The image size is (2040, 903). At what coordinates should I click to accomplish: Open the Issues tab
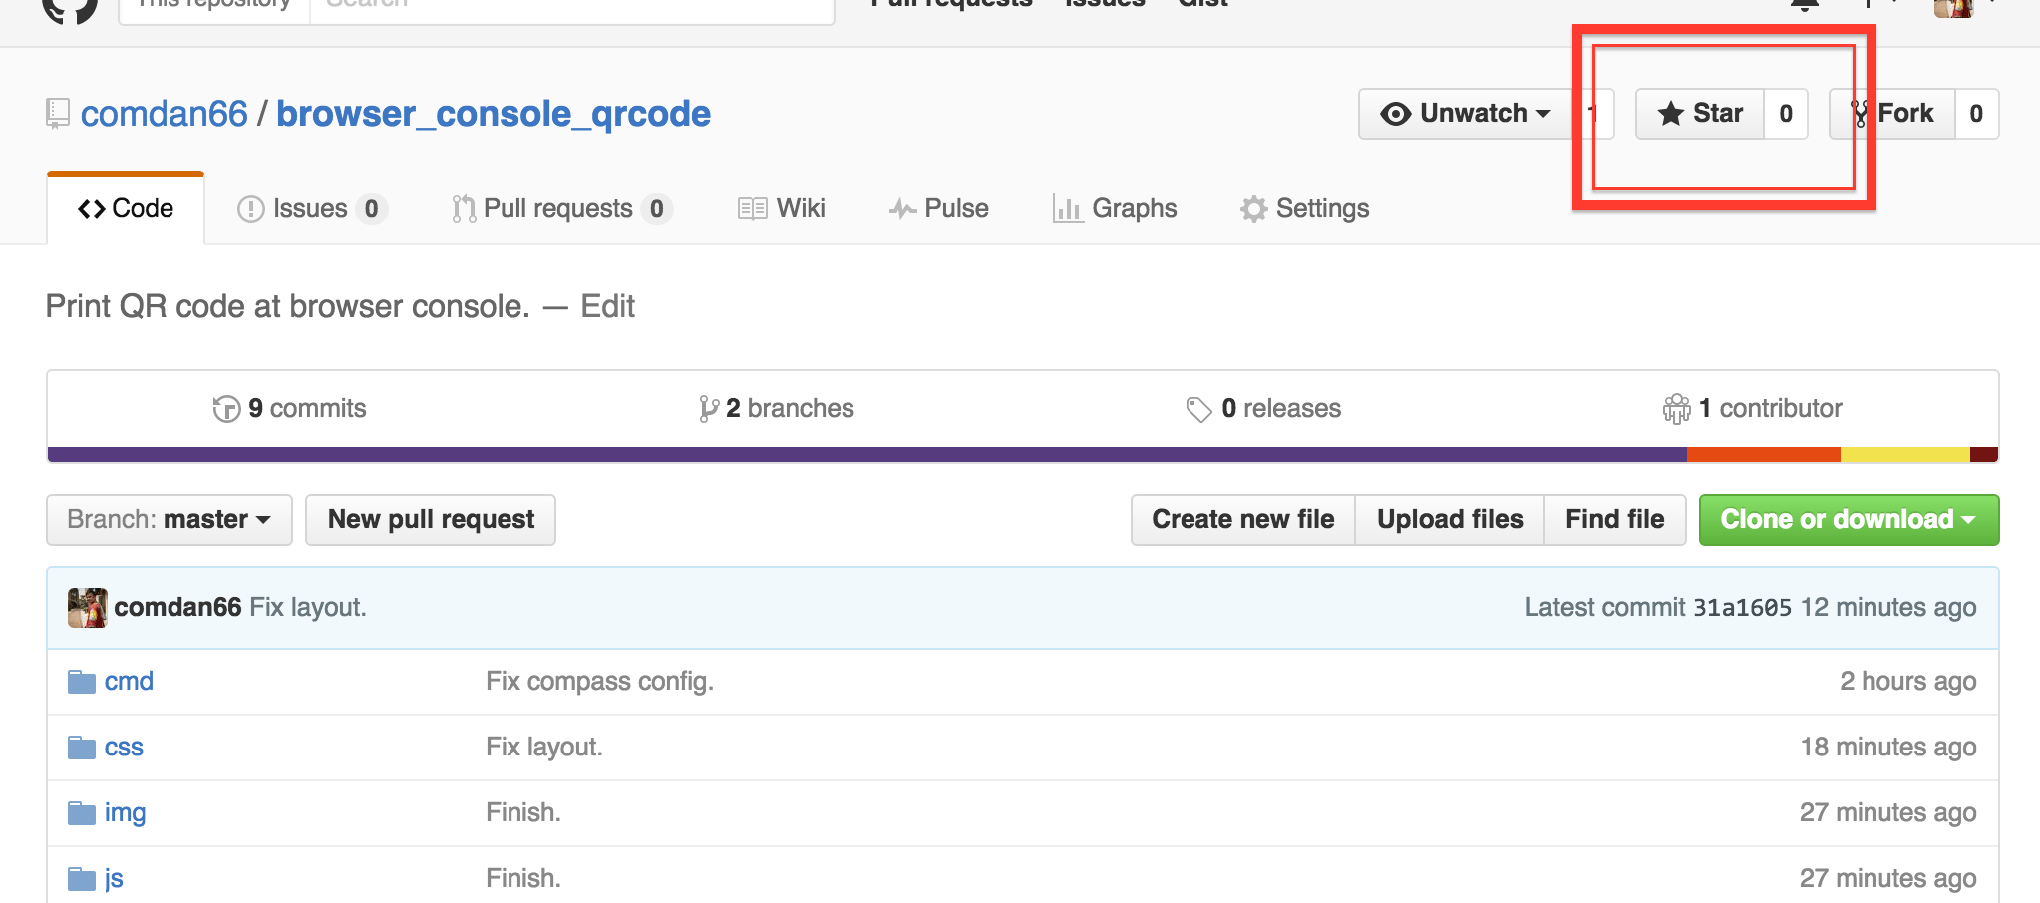[x=312, y=208]
